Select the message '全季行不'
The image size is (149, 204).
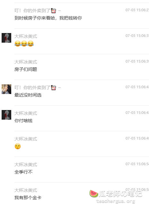point(23,172)
